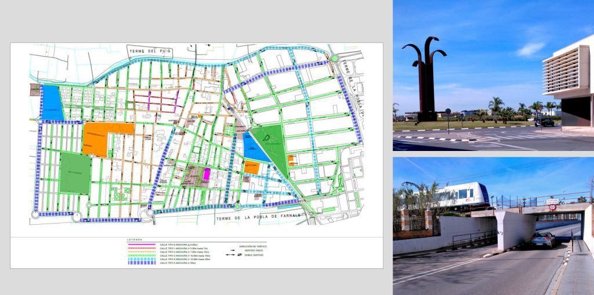
Task: Select the green square park on map's left
Action: coord(75,172)
